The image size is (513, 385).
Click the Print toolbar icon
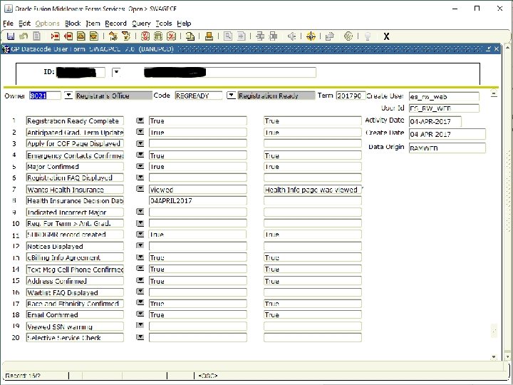pos(209,36)
